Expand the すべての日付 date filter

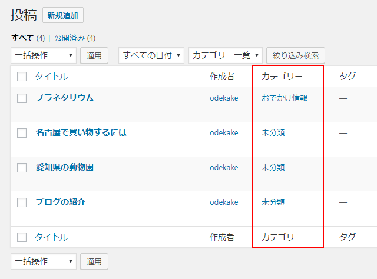click(151, 55)
